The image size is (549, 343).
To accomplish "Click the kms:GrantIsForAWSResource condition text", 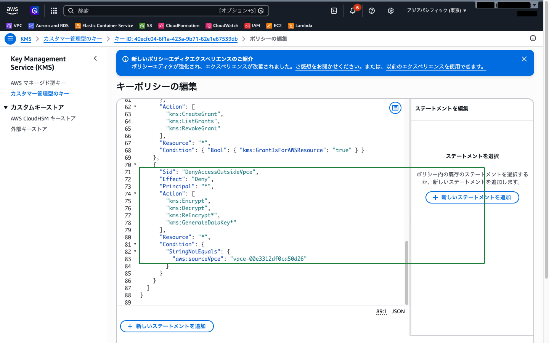I will click(x=283, y=150).
